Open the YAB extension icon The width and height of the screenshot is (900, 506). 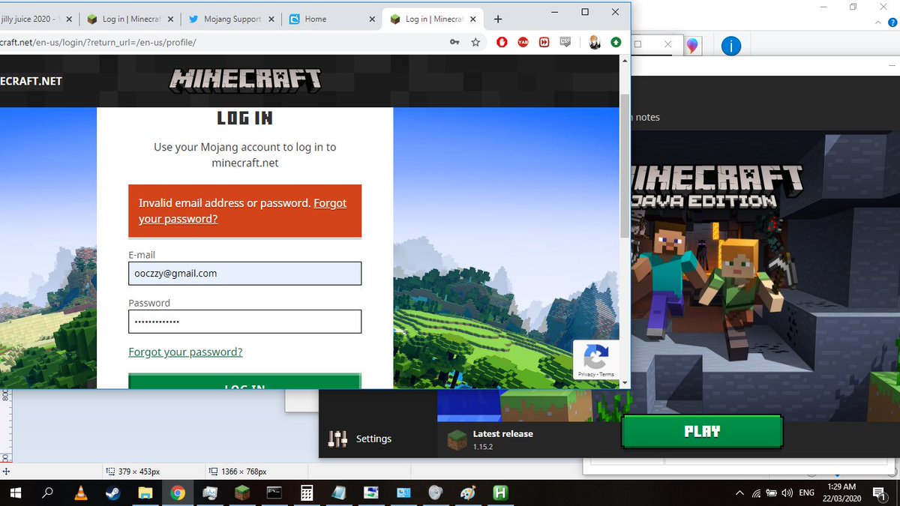tap(523, 43)
